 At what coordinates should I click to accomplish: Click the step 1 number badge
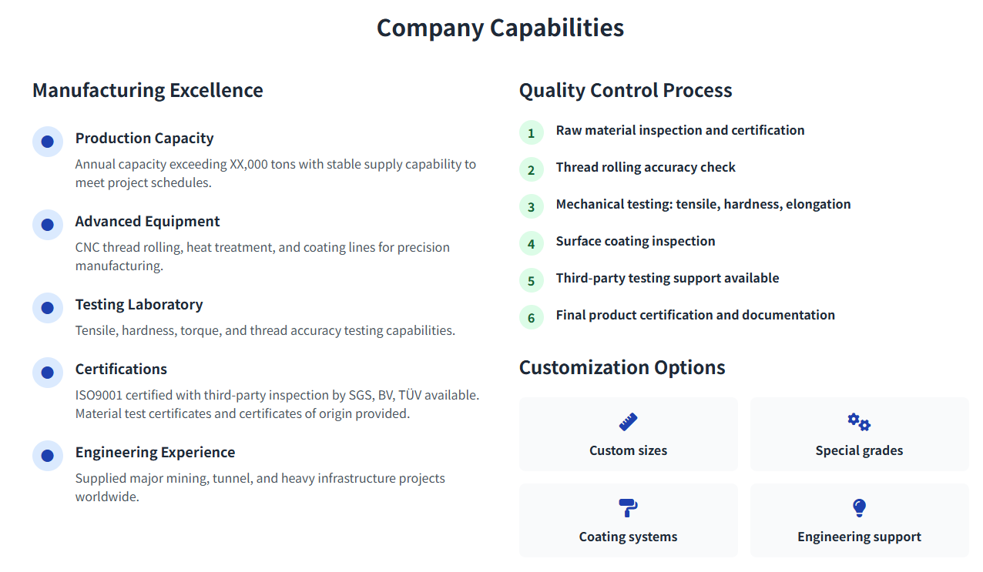point(531,133)
